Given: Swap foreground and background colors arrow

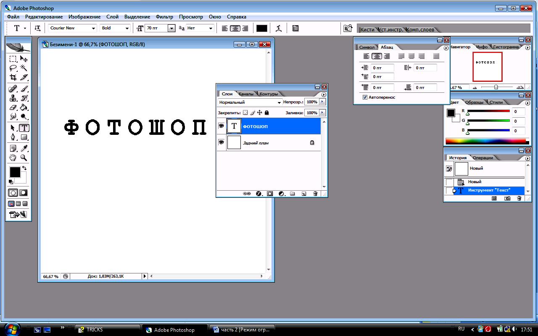Looking at the screenshot, I should tap(24, 168).
